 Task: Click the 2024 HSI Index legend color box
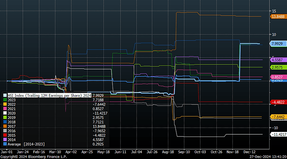tap(5, 95)
